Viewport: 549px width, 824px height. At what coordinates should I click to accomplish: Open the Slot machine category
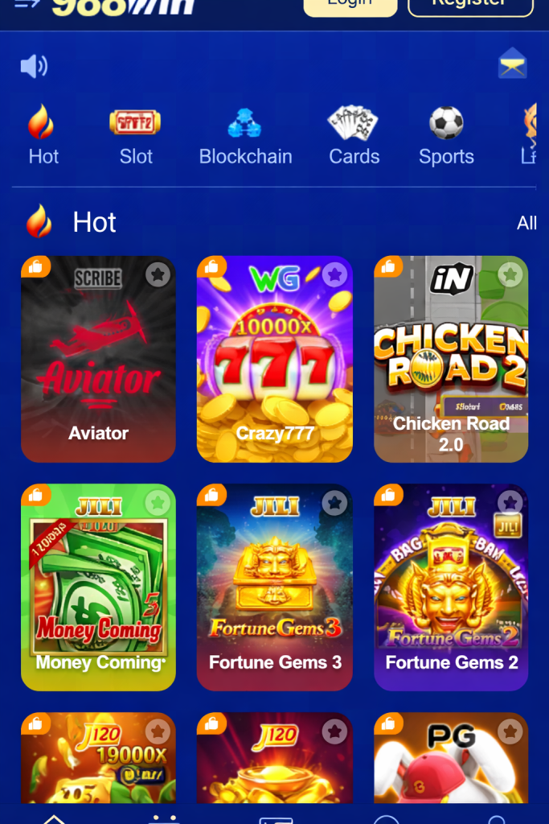(135, 122)
